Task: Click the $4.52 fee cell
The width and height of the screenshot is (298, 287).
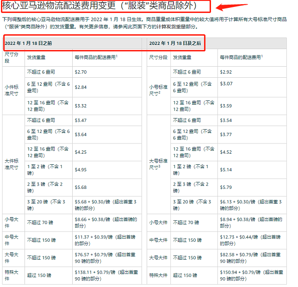Action: pyautogui.click(x=252, y=152)
